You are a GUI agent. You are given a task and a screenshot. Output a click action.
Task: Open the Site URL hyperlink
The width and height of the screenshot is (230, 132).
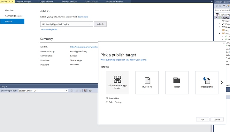tap(84, 47)
